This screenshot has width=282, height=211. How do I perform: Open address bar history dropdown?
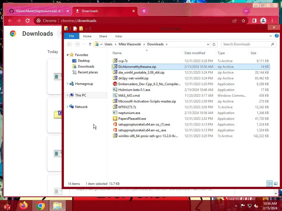tap(208, 44)
